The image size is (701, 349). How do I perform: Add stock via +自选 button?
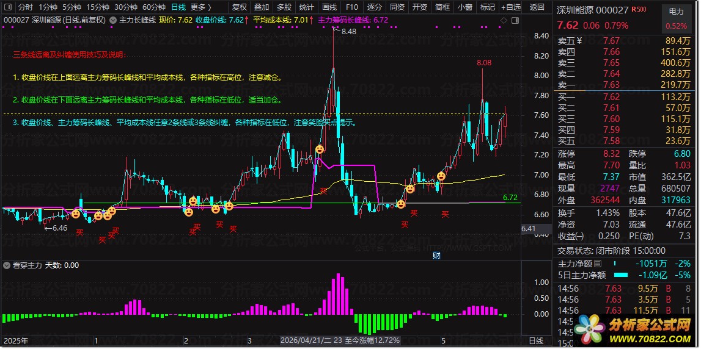(510, 7)
